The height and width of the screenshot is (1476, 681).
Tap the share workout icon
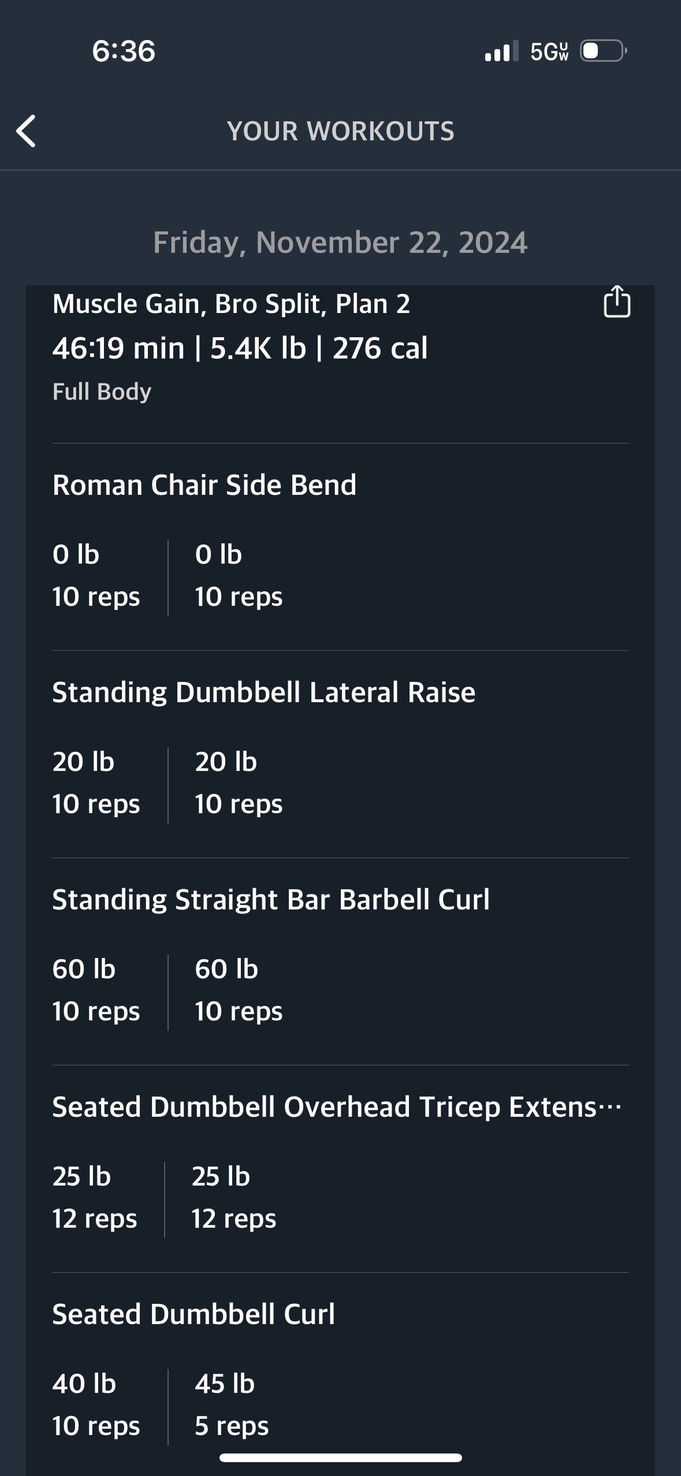[616, 302]
